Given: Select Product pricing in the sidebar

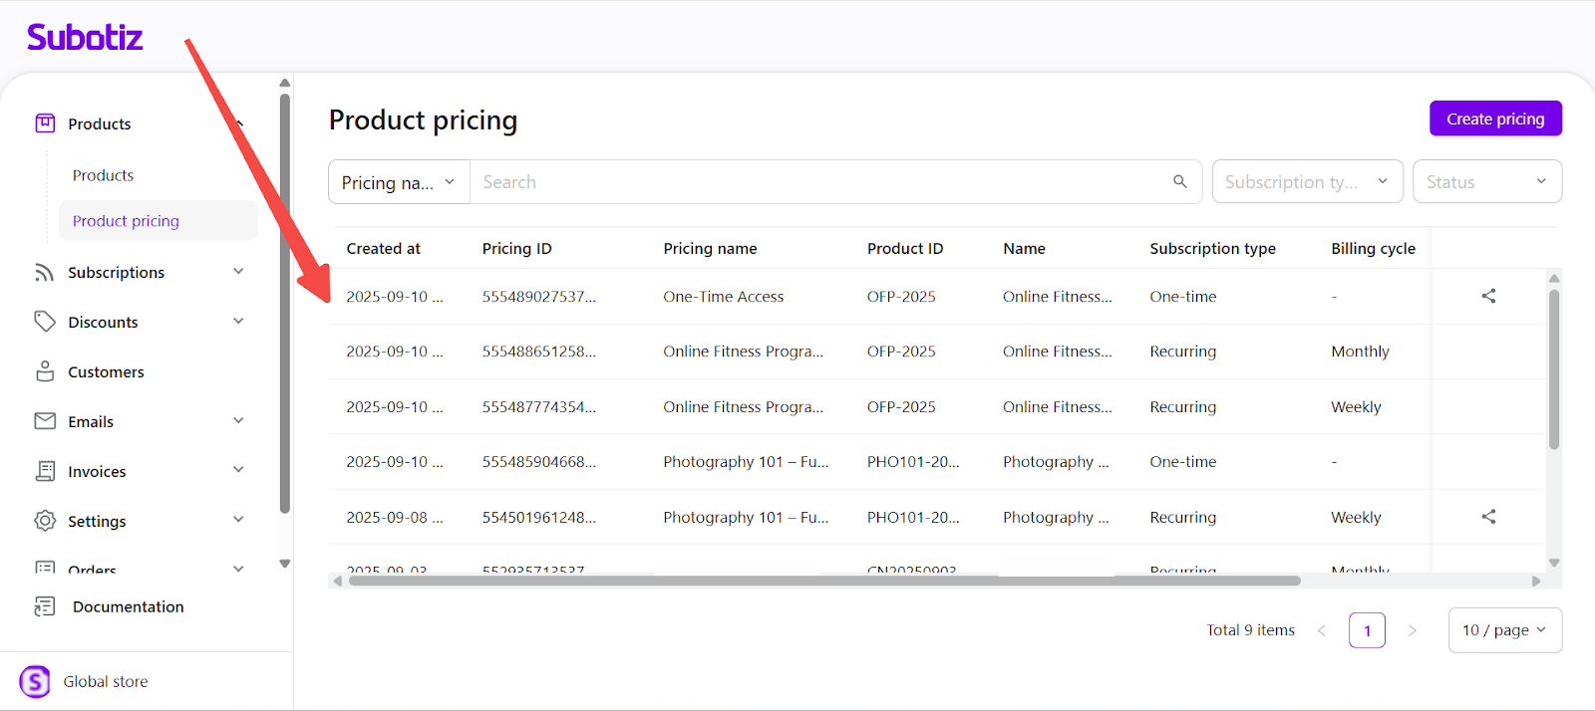Looking at the screenshot, I should tap(126, 221).
